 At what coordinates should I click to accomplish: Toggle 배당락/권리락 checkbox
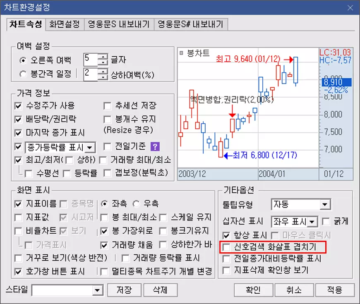click(18, 119)
